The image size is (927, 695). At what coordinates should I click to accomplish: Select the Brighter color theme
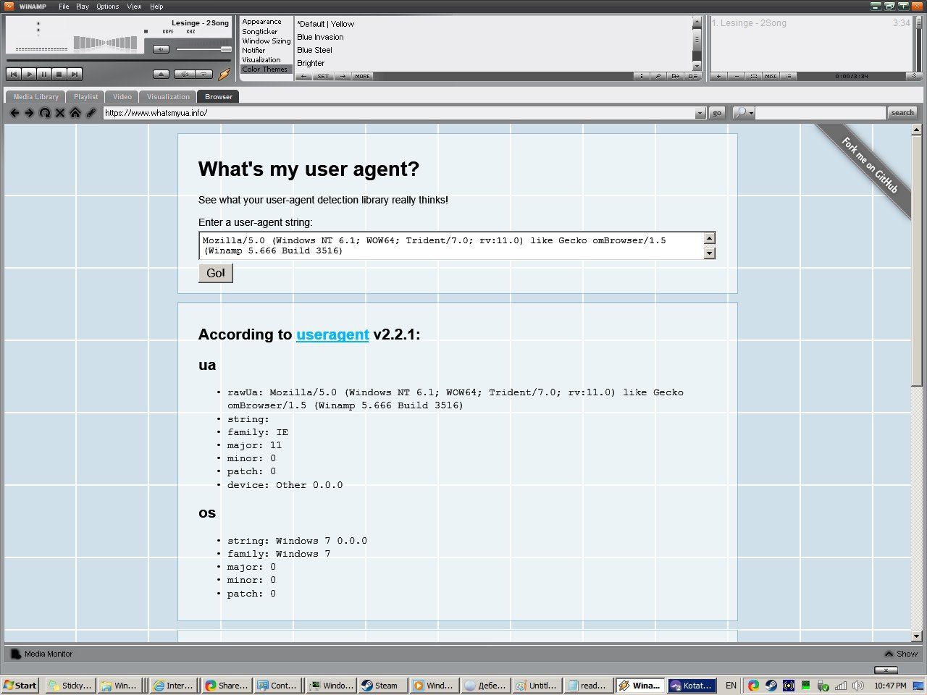(x=311, y=63)
